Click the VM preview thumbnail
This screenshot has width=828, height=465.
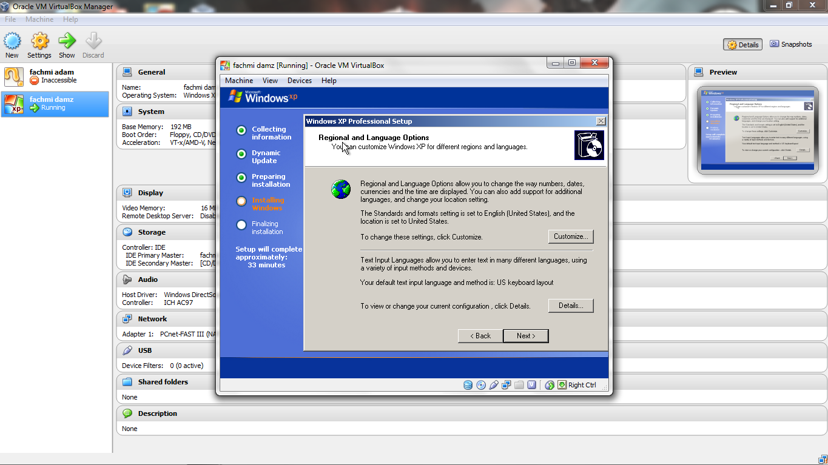click(x=758, y=130)
